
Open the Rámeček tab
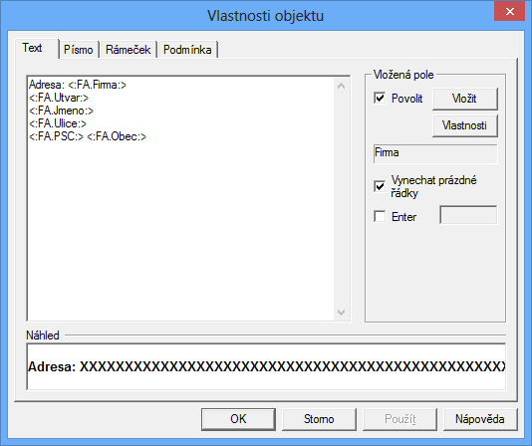pyautogui.click(x=128, y=50)
